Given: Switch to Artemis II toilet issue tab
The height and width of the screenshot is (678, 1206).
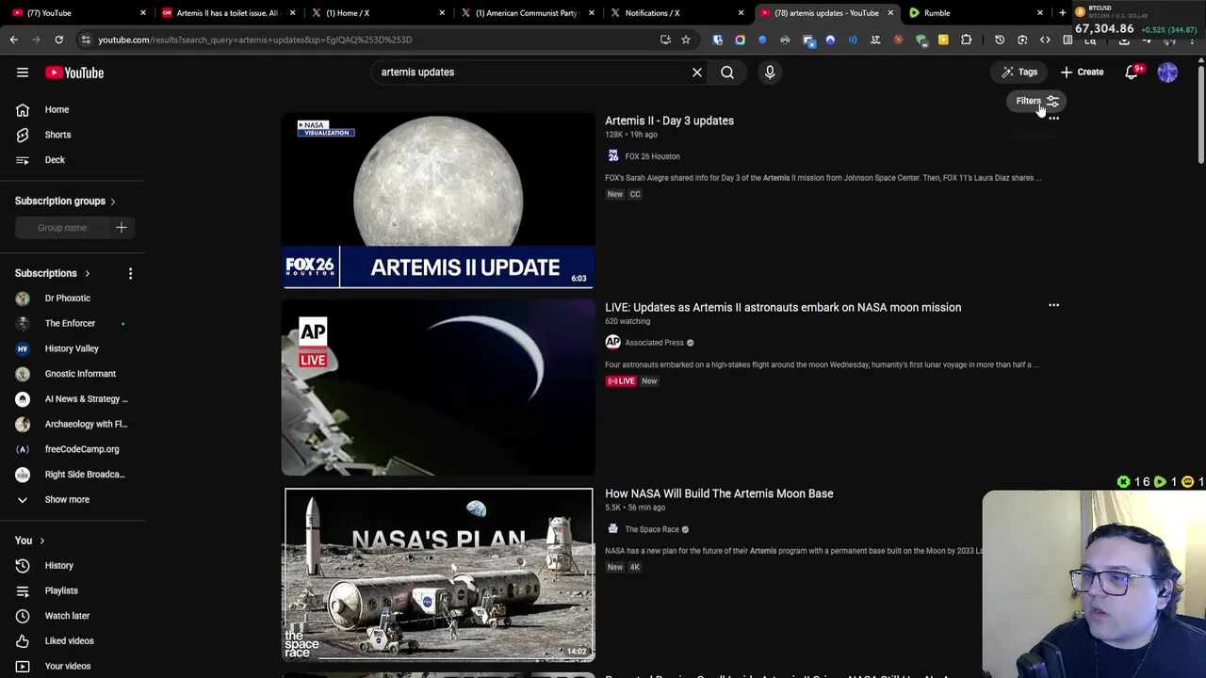Looking at the screenshot, I should click(x=226, y=13).
